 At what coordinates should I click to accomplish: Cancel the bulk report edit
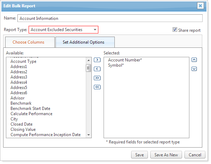point(195,155)
